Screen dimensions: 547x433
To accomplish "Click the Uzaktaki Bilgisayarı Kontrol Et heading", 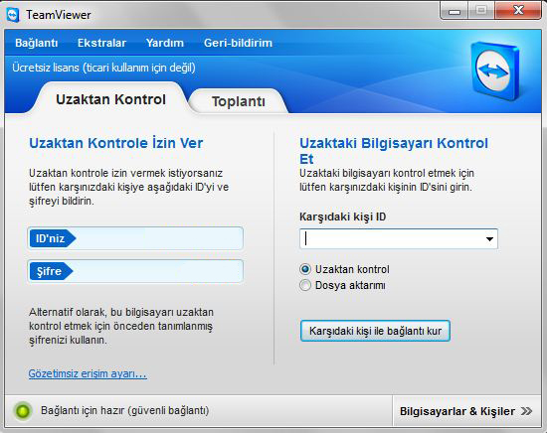I will pos(394,151).
